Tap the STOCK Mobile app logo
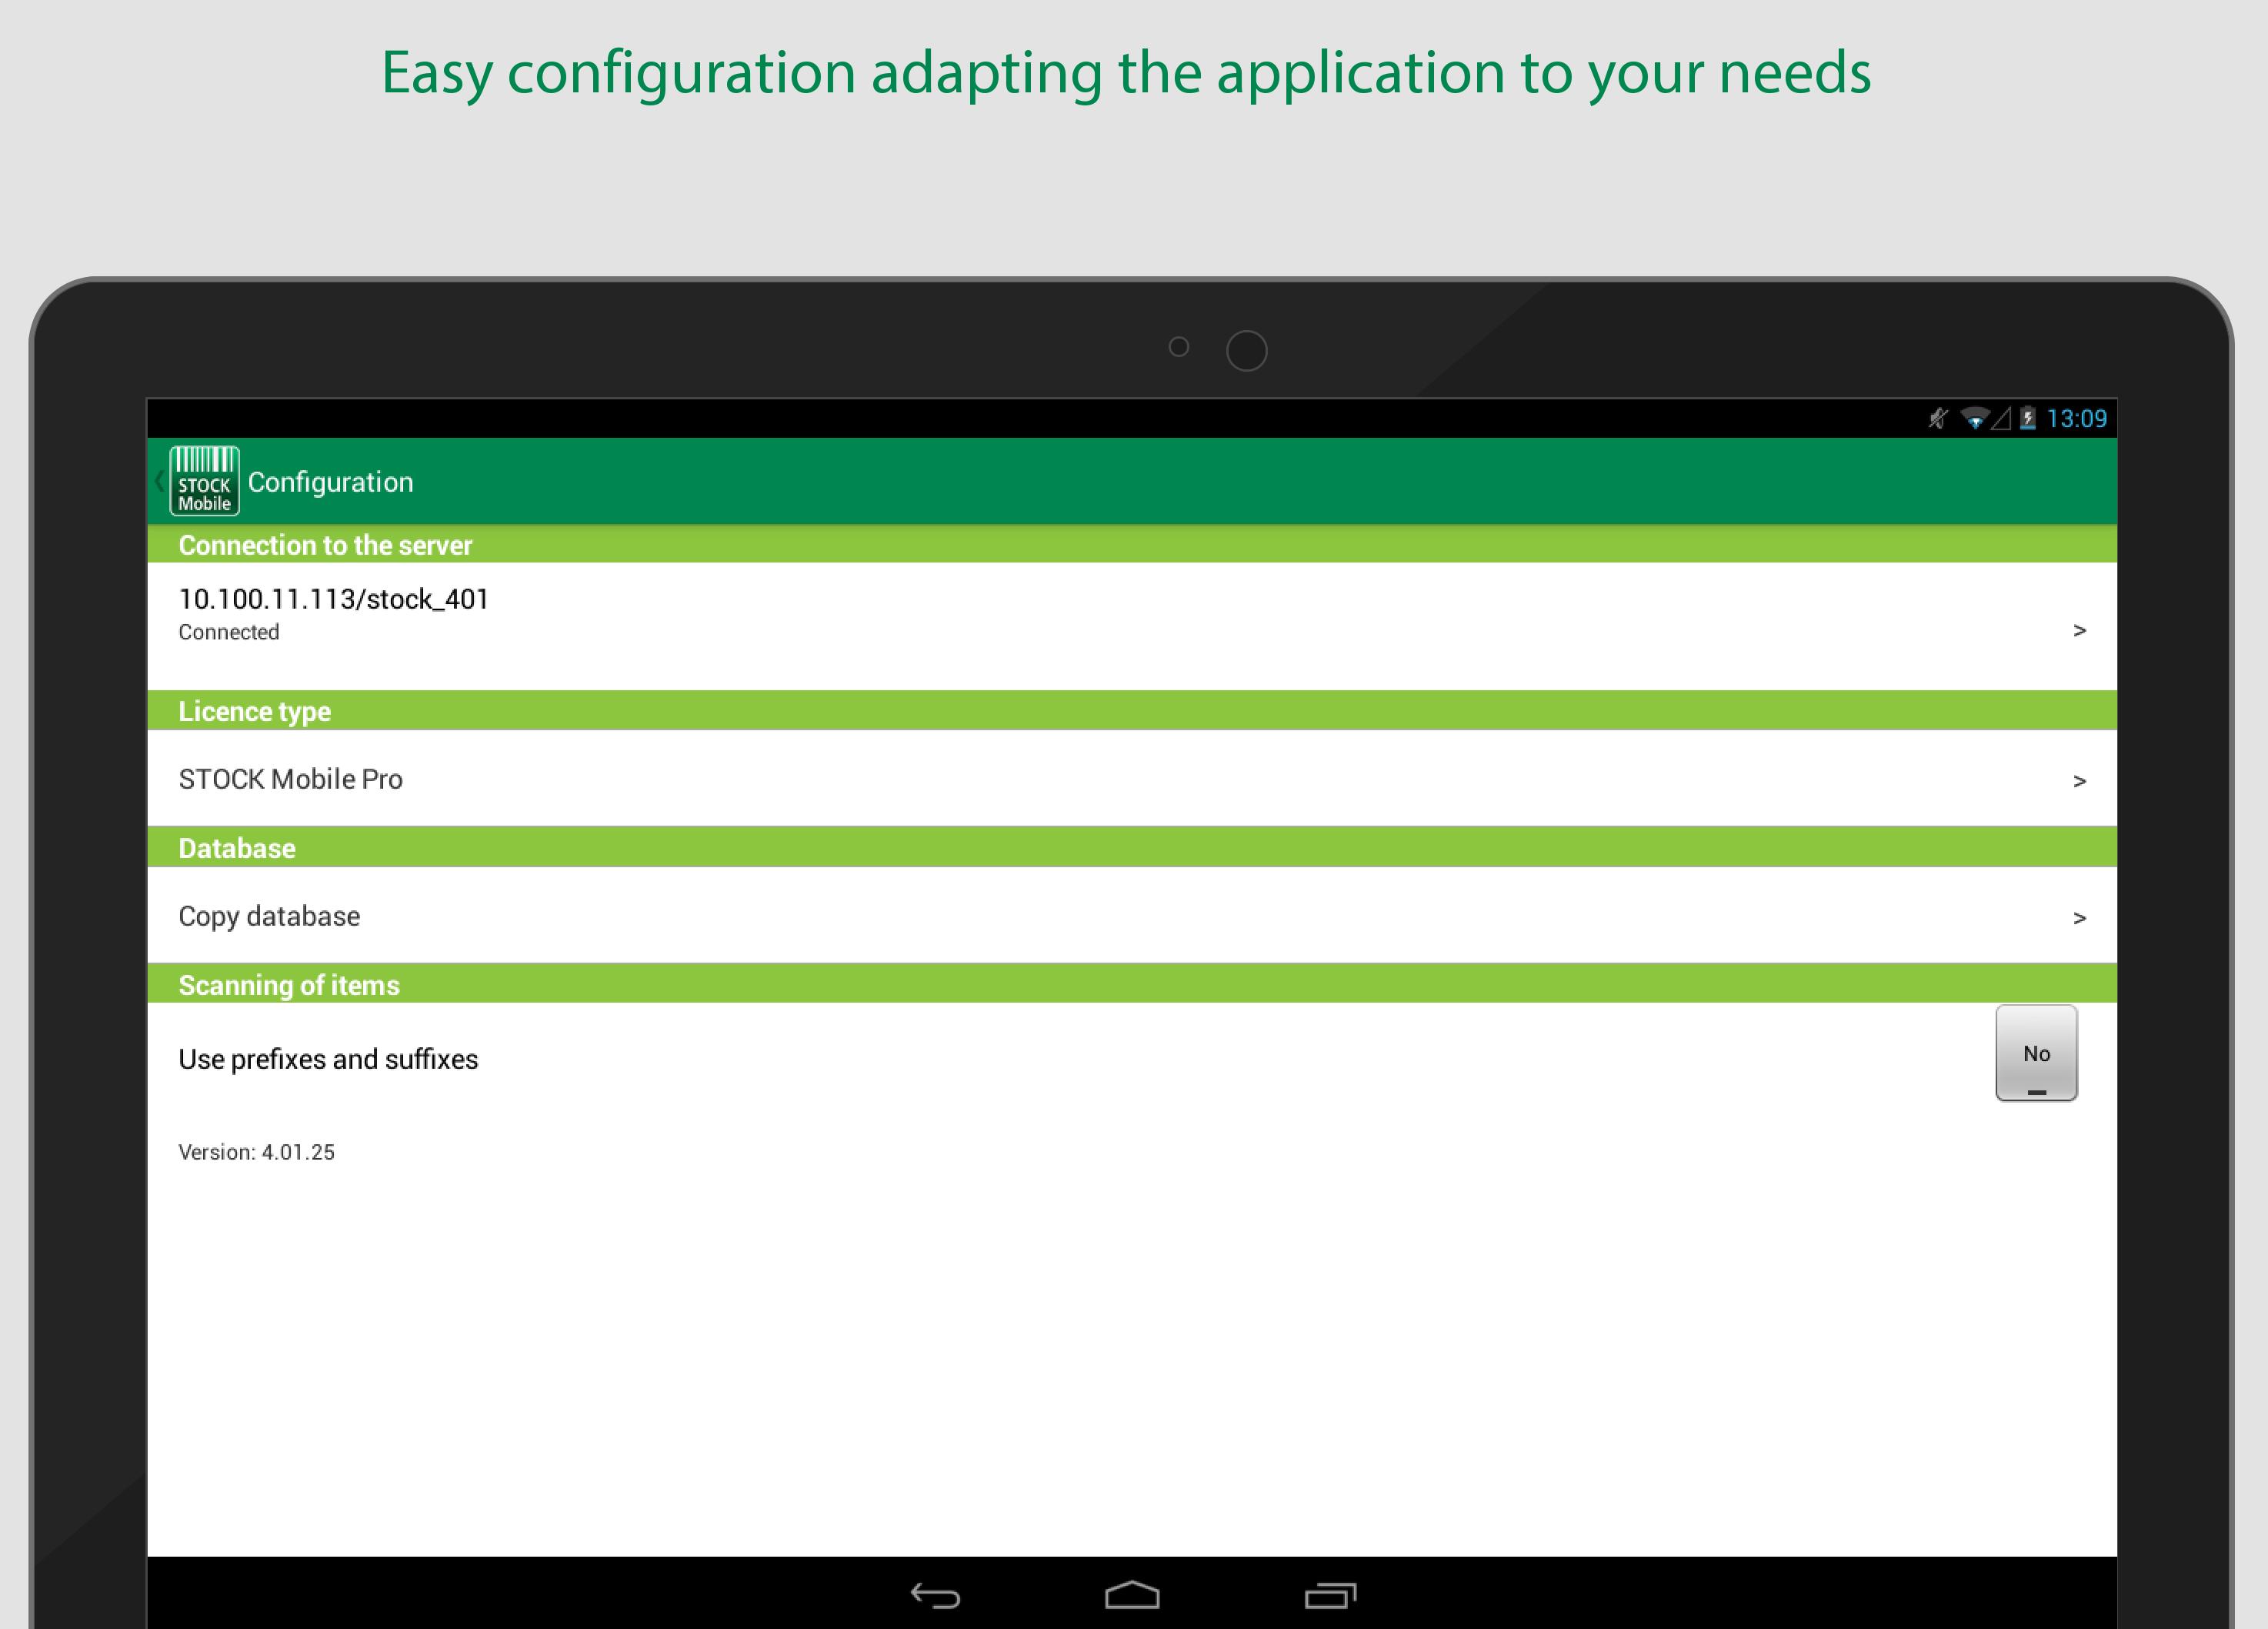The width and height of the screenshot is (2268, 1629). [x=204, y=481]
